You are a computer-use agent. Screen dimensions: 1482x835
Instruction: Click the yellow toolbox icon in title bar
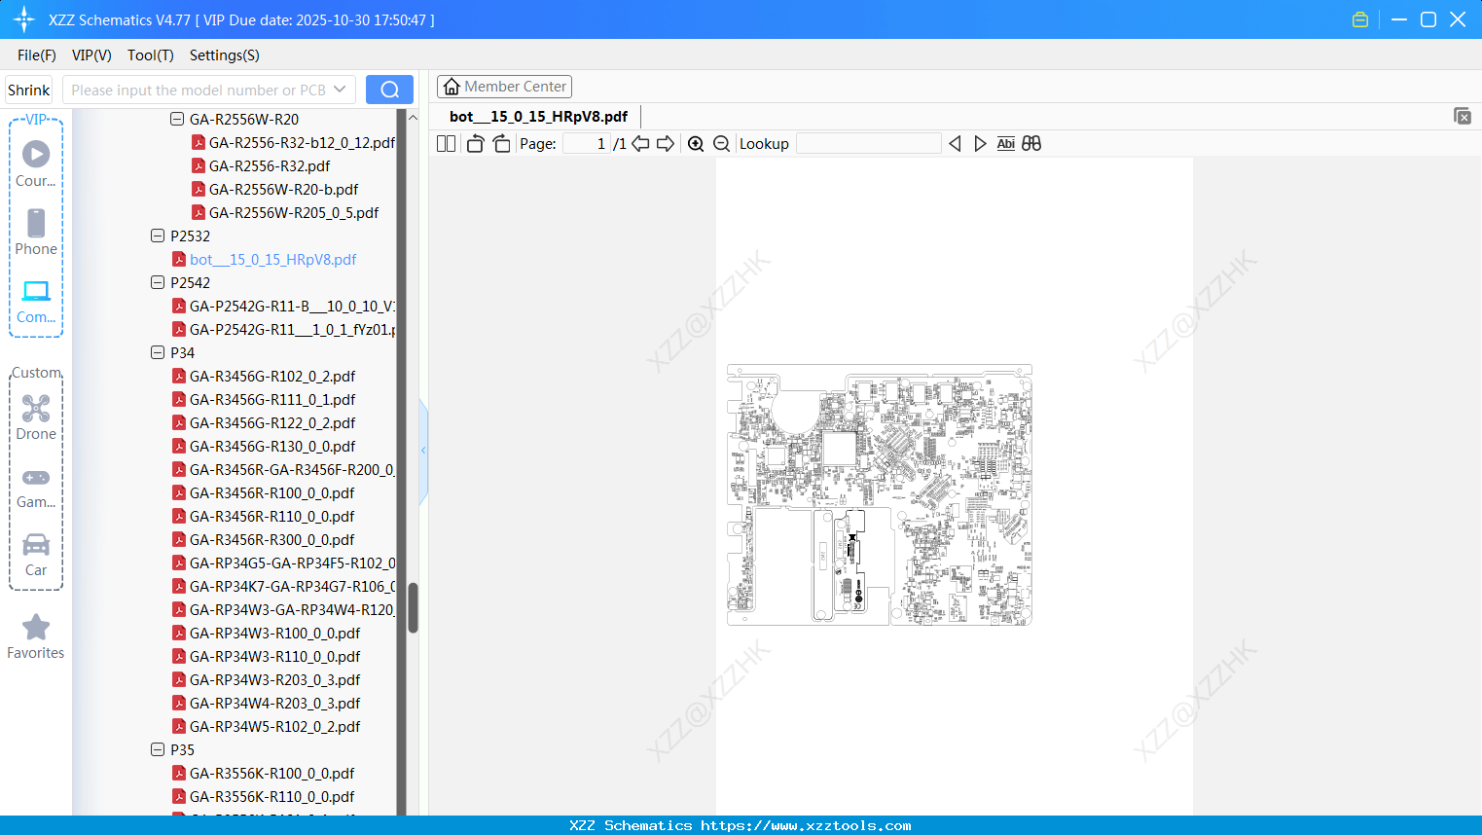click(1360, 19)
